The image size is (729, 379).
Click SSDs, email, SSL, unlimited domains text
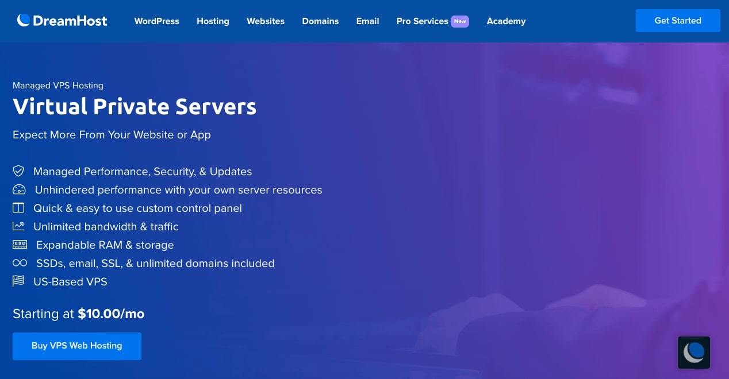[155, 264]
